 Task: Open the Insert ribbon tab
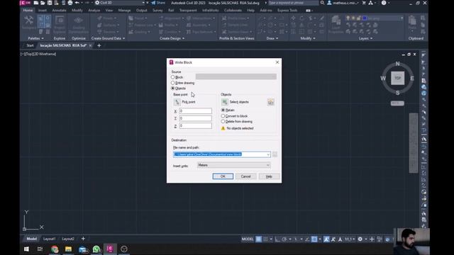coord(43,10)
